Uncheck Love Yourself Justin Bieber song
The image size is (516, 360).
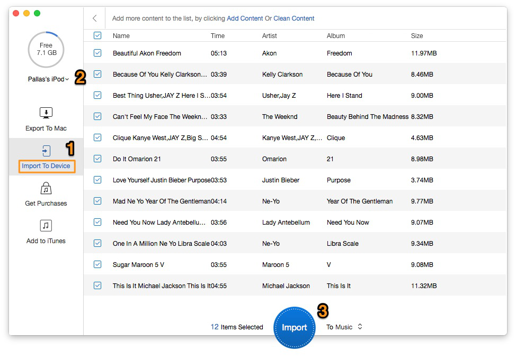pyautogui.click(x=97, y=180)
